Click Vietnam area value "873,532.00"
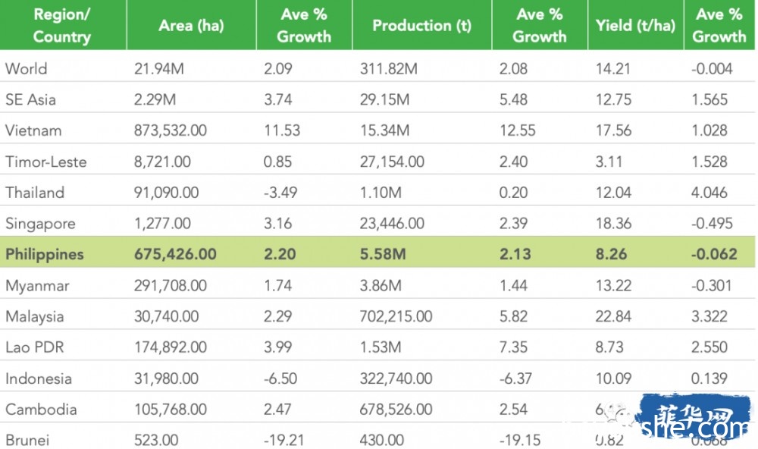The width and height of the screenshot is (758, 449). (170, 130)
